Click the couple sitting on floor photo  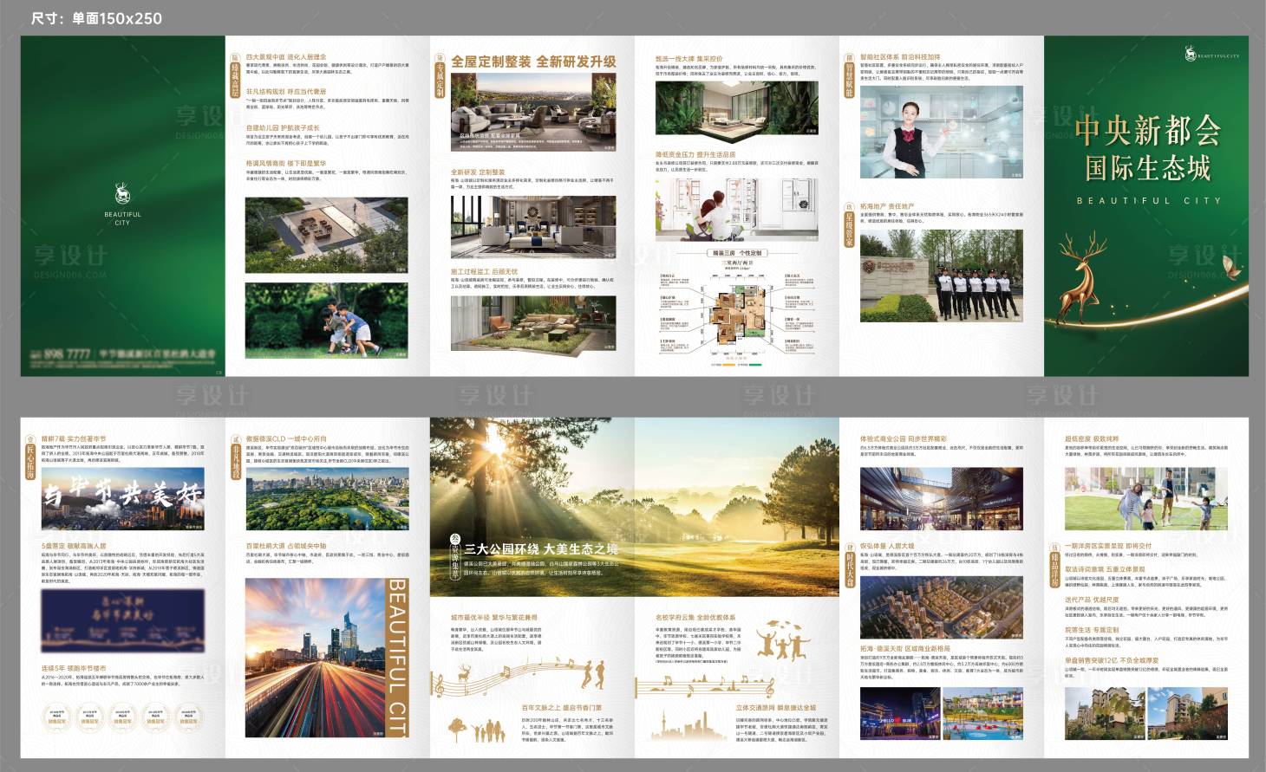click(x=736, y=209)
